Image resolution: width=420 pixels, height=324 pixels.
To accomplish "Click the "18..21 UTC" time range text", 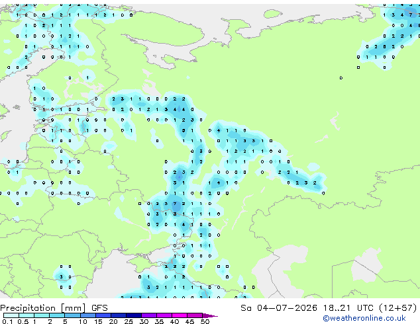I will click(x=348, y=308).
